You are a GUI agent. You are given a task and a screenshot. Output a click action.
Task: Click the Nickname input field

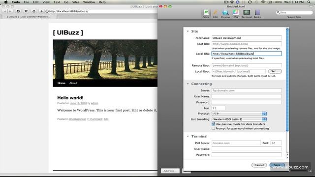247,38
